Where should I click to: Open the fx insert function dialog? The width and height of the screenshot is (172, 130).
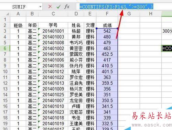click(x=67, y=7)
